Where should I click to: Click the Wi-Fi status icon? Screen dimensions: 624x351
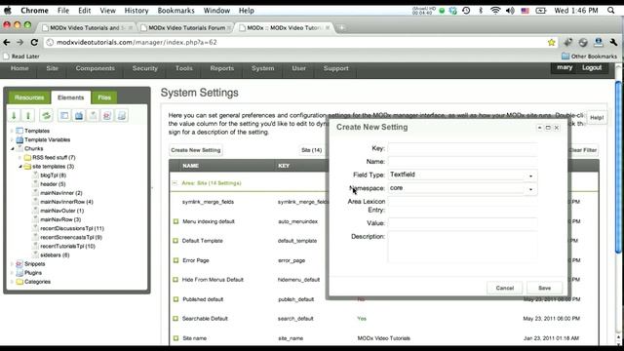pos(495,11)
